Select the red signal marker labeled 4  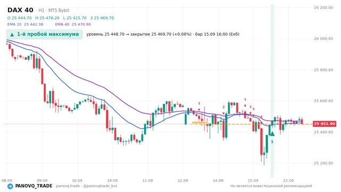point(261,117)
